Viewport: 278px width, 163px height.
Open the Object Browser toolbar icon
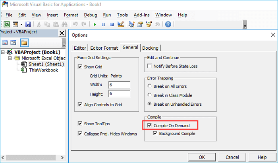coord(149,24)
